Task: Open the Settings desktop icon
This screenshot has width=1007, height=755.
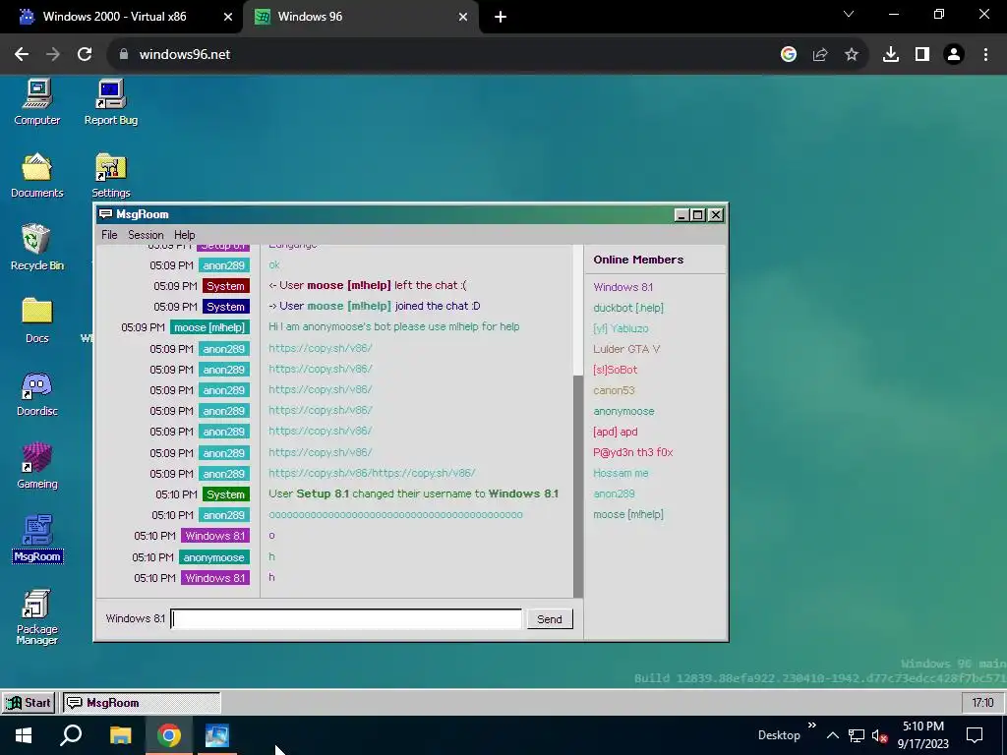Action: click(111, 175)
